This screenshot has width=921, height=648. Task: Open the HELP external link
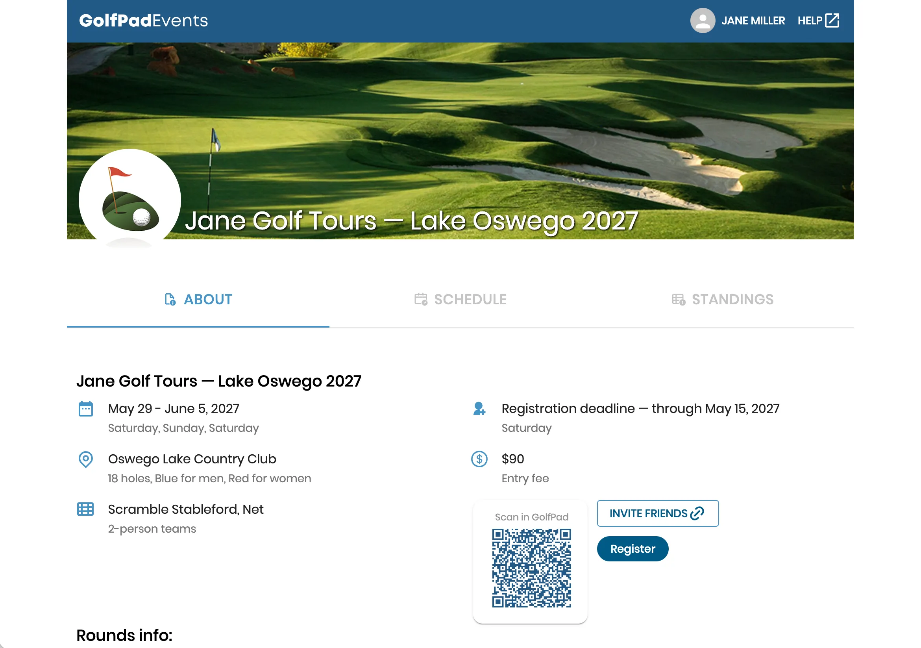[818, 20]
